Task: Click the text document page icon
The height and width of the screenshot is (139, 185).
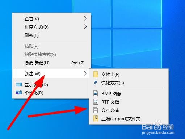Action: (x=96, y=110)
